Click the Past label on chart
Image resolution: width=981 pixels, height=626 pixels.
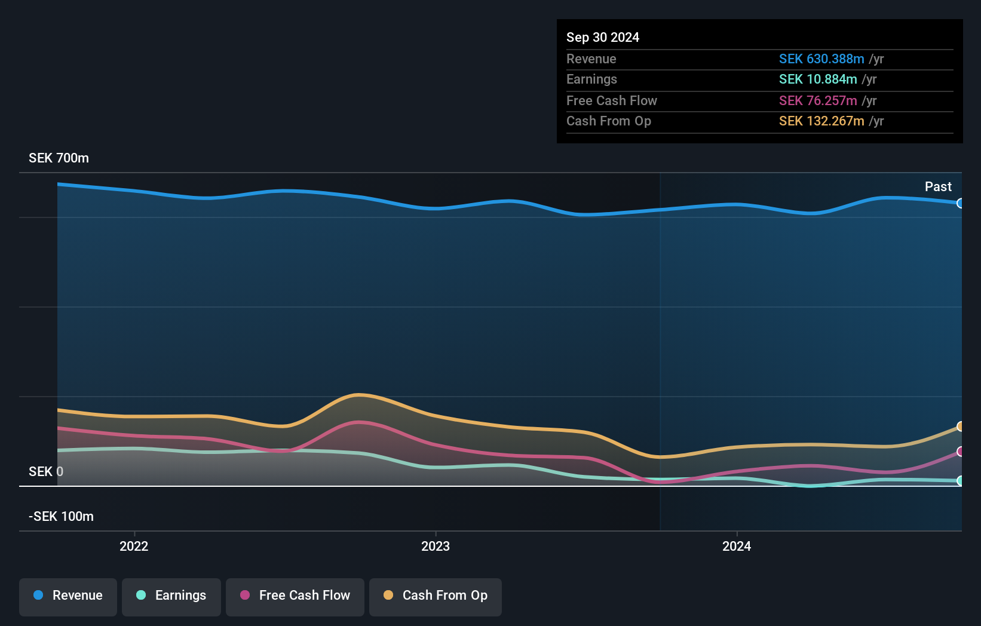938,187
